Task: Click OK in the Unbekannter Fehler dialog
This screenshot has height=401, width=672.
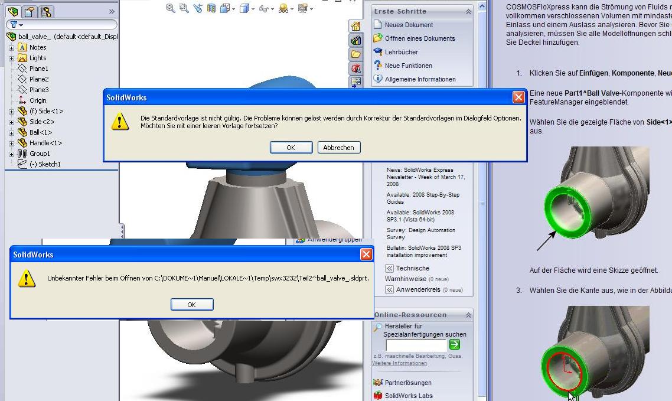Action: pyautogui.click(x=192, y=305)
